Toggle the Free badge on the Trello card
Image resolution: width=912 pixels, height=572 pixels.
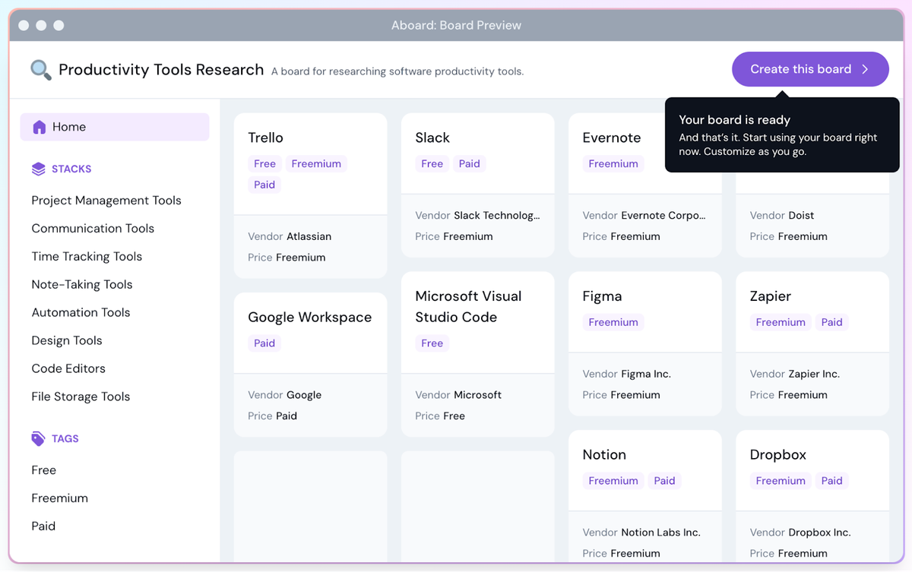pyautogui.click(x=264, y=163)
